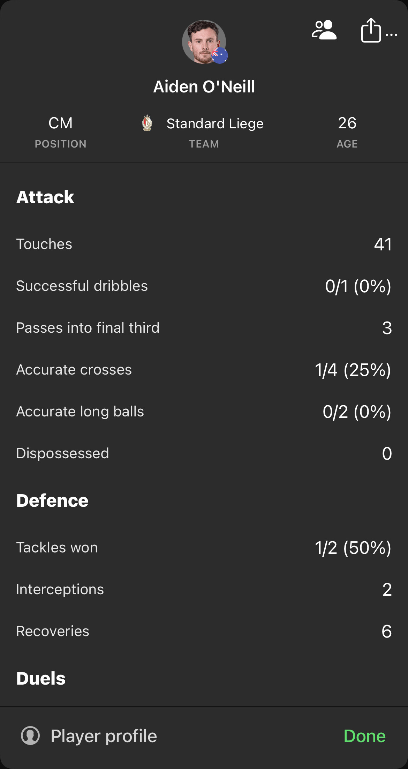Image resolution: width=408 pixels, height=769 pixels.
Task: Tap the Player profile silhouette icon
Action: (30, 736)
